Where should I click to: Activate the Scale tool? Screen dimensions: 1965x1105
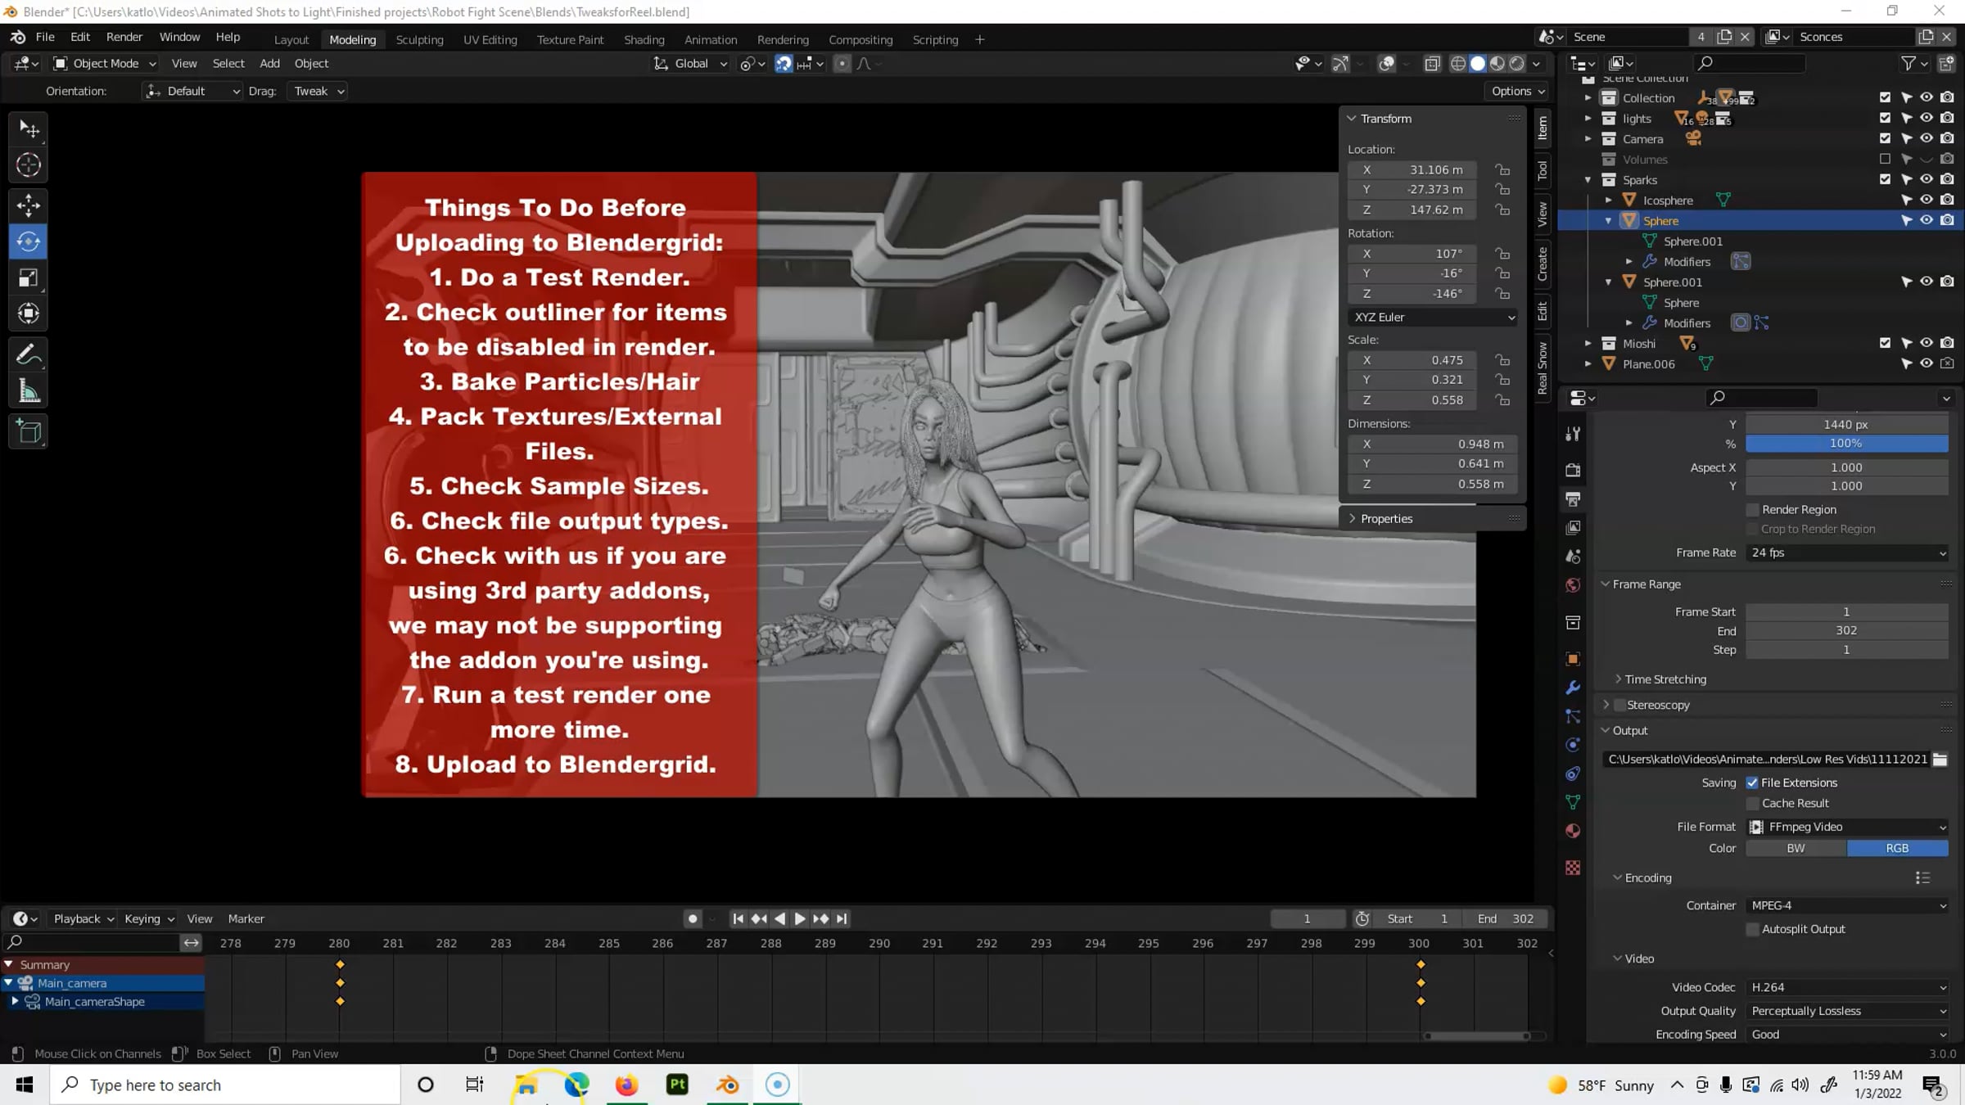[29, 278]
